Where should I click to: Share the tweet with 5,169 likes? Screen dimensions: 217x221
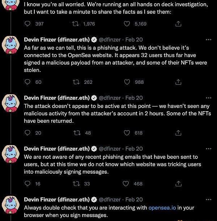[178, 24]
